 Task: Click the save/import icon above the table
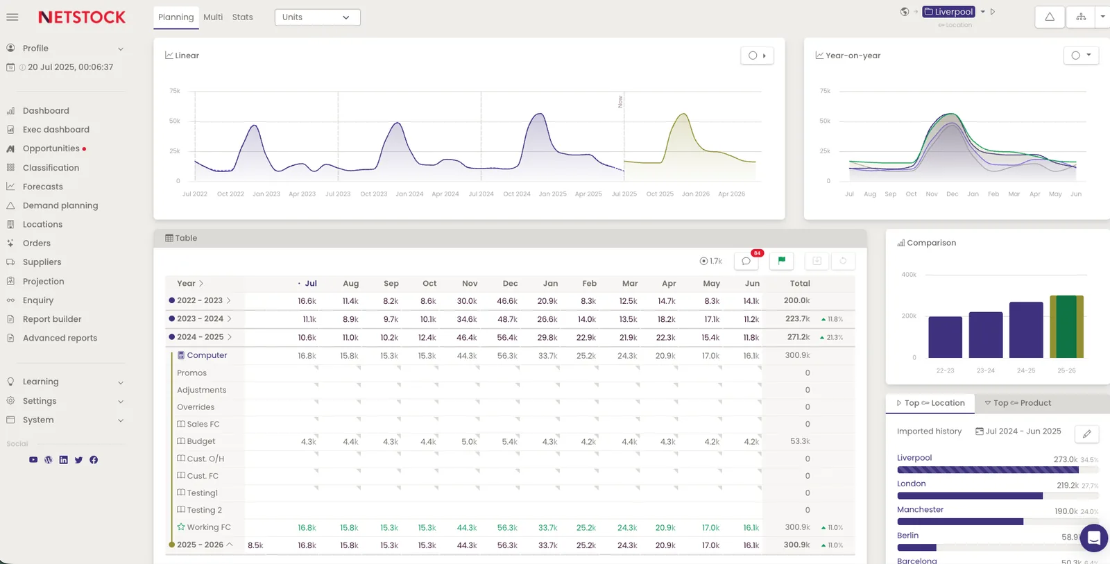817,261
